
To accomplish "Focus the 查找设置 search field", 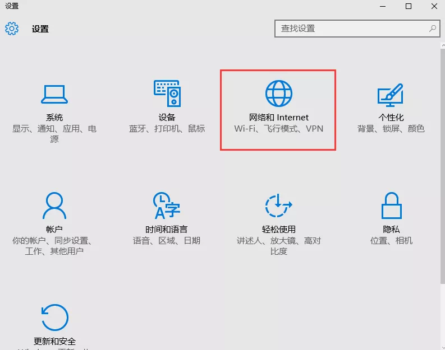I will point(351,29).
